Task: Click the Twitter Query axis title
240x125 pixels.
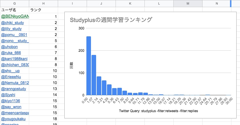Action: tap(158, 111)
